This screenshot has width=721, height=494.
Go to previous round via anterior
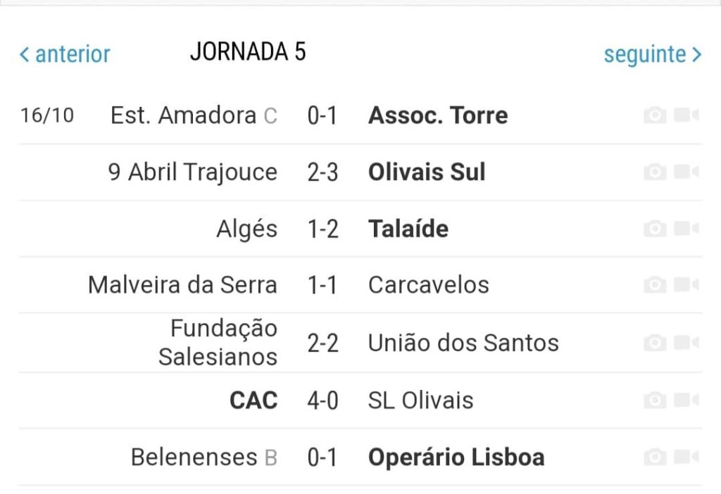[x=65, y=54]
